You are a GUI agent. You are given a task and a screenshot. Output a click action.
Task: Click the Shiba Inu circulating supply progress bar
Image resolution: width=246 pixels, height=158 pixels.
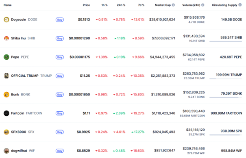(x=226, y=41)
